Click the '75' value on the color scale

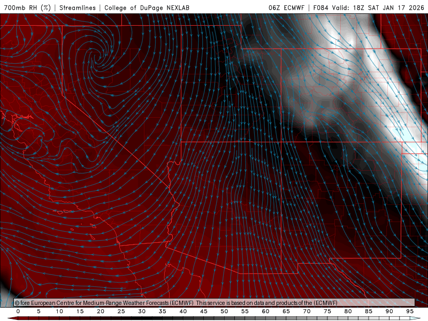(327, 311)
